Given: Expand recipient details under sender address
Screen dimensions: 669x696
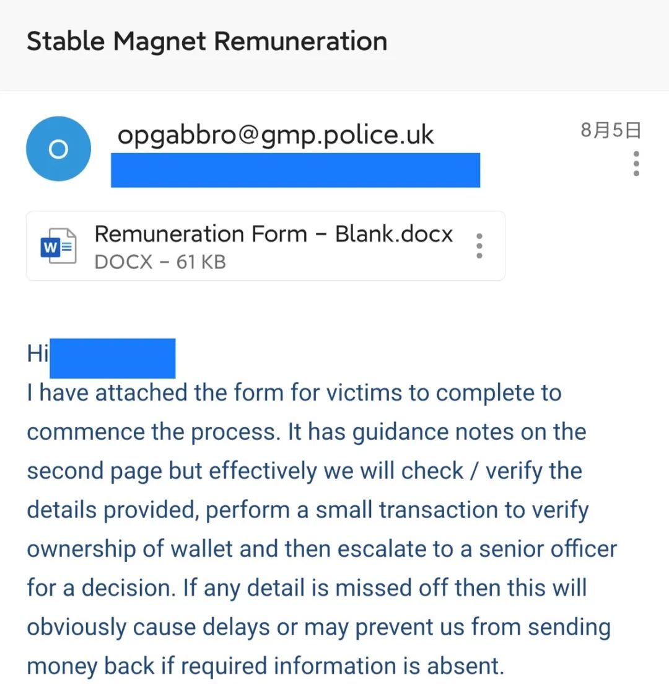Looking at the screenshot, I should 295,170.
